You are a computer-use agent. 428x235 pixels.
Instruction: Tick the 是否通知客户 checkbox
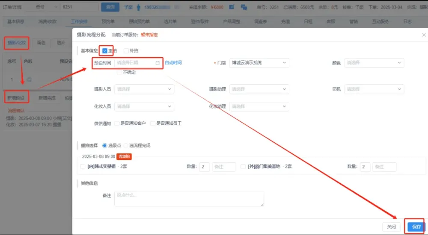[116, 123]
